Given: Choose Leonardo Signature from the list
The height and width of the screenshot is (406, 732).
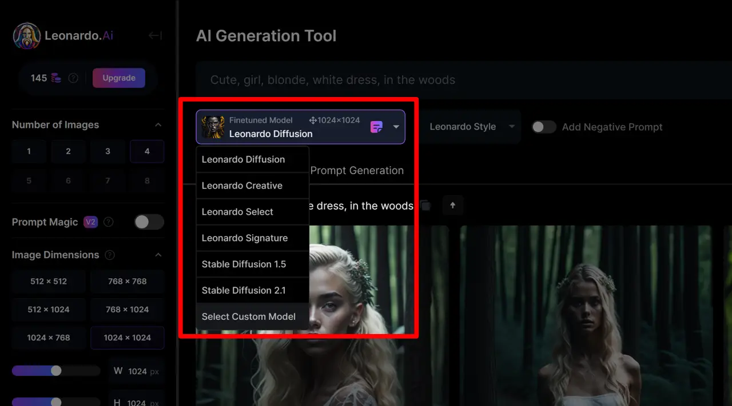Looking at the screenshot, I should coord(252,238).
